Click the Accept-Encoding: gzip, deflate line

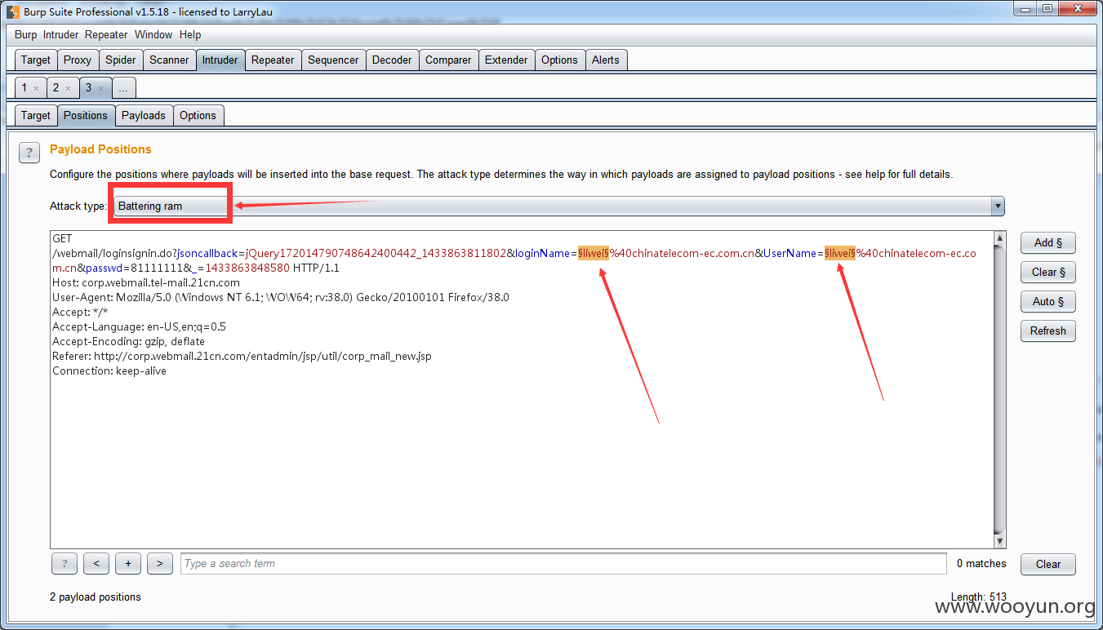click(128, 341)
